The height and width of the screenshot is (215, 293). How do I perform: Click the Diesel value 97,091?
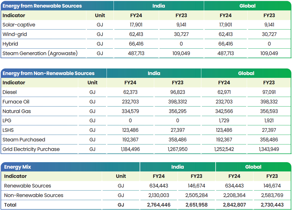point(269,92)
